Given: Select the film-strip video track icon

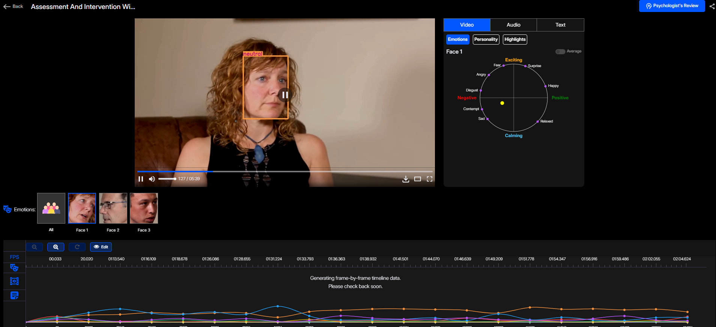Looking at the screenshot, I should tap(14, 281).
